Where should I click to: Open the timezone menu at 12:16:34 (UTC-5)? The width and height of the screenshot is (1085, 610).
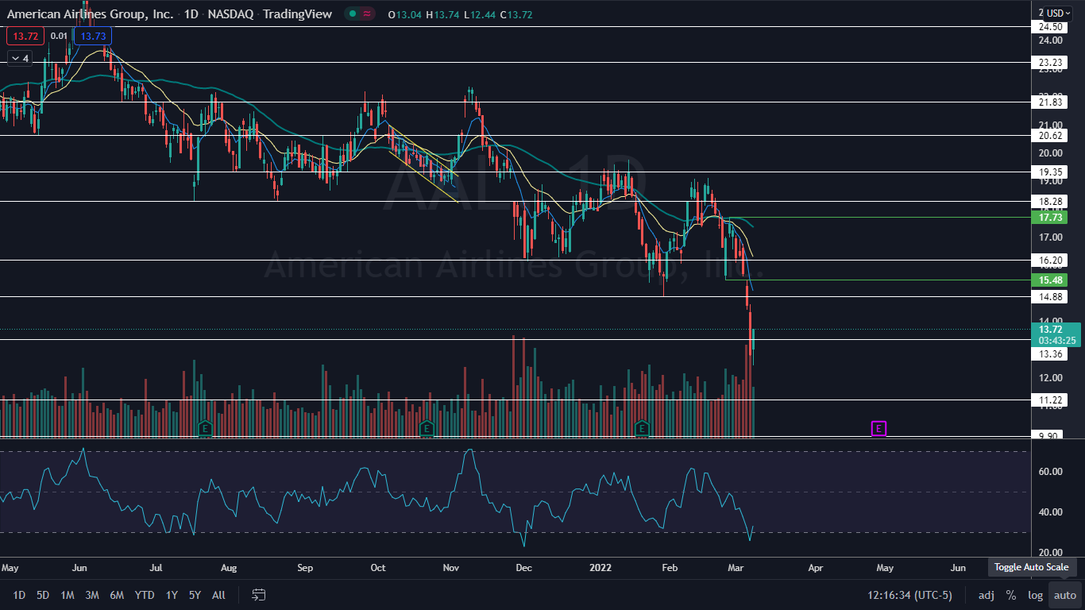pyautogui.click(x=909, y=595)
